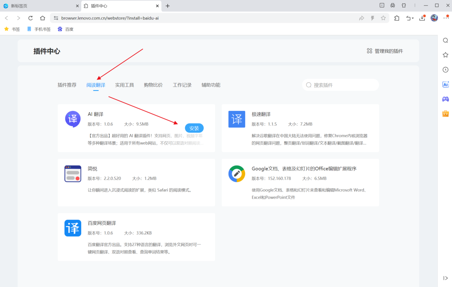Click 安装 to install AI 翻译 plugin
This screenshot has height=287, width=452.
194,128
